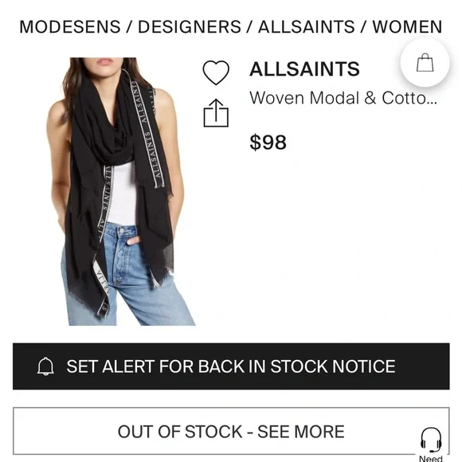Open the shopping bag floating button
The image size is (462, 462).
425,62
